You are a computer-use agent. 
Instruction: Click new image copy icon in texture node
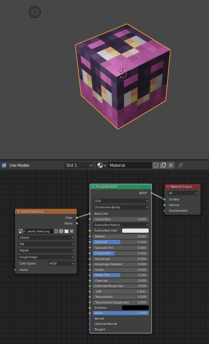point(61,231)
